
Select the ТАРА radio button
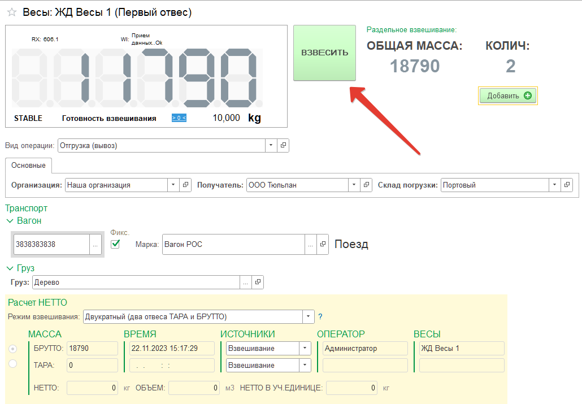click(x=13, y=364)
